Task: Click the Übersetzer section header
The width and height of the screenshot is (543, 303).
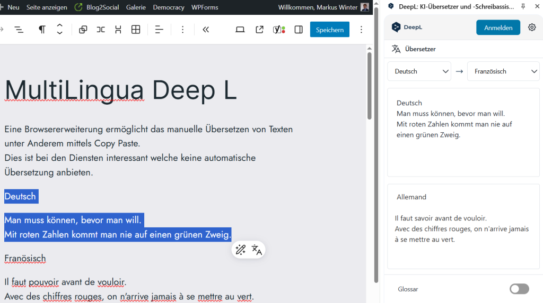Action: pyautogui.click(x=414, y=49)
